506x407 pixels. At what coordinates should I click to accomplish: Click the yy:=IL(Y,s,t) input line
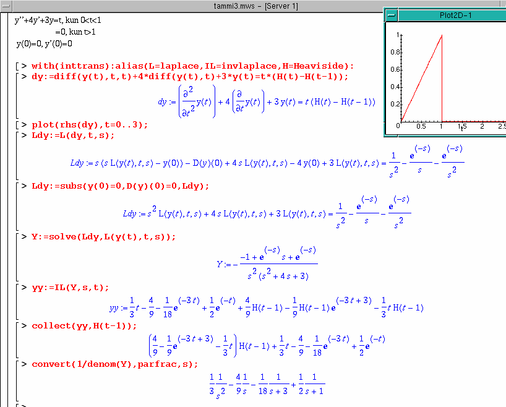[70, 288]
